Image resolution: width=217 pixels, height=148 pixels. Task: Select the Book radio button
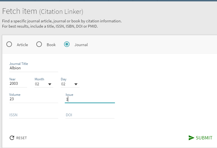[x=39, y=44]
